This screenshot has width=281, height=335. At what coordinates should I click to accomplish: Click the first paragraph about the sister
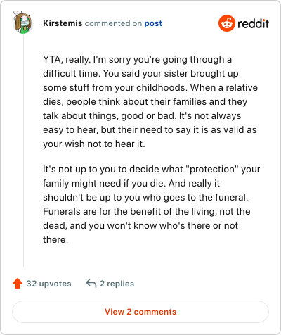tap(150, 101)
